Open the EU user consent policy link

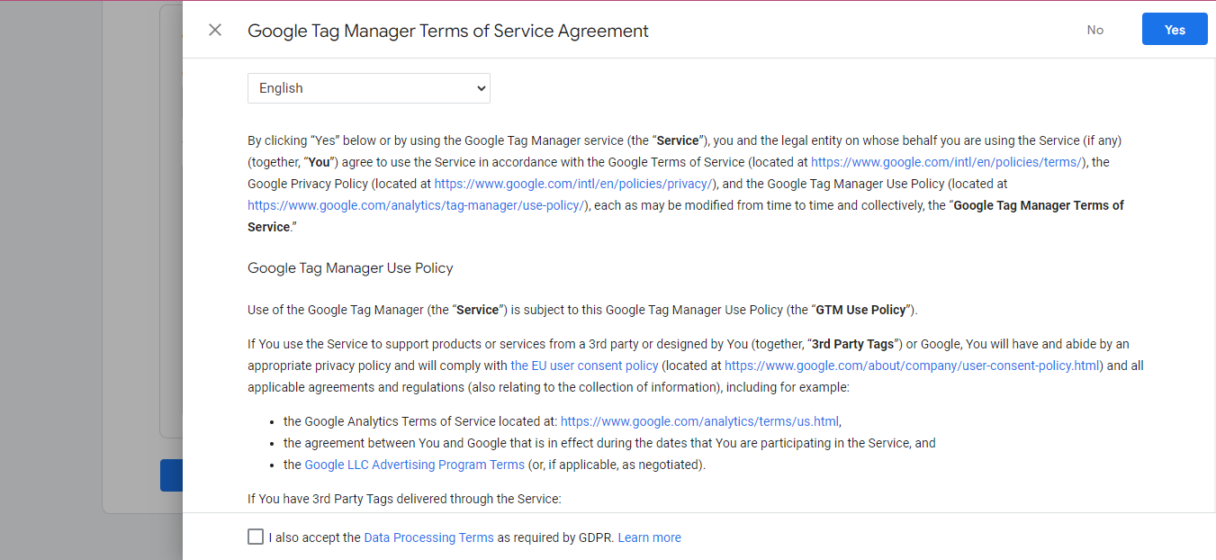pyautogui.click(x=584, y=366)
